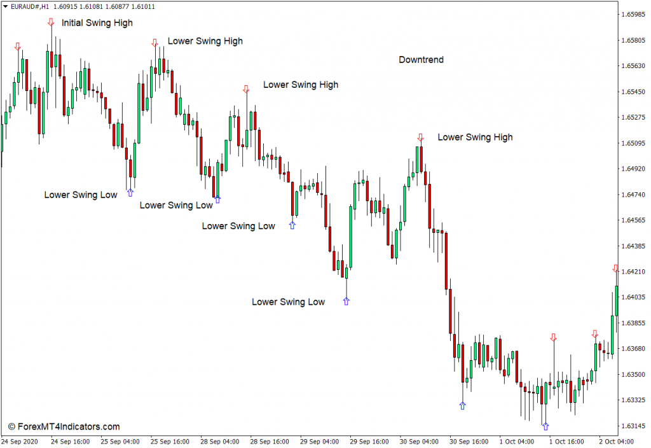
Task: Click price scale value 1.63680
Action: (x=633, y=349)
